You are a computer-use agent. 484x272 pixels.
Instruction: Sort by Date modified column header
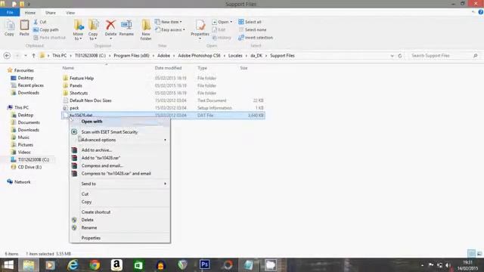[x=168, y=68]
